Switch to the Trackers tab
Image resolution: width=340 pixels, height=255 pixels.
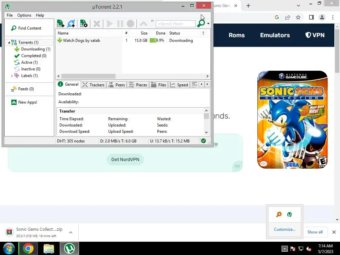click(x=94, y=85)
